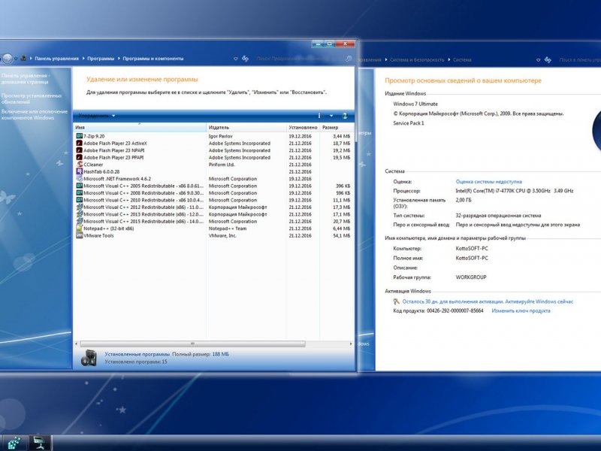Click the Visual C++ 2012 Redistributable icon
Screen dimensions: 601x451
pos(80,207)
